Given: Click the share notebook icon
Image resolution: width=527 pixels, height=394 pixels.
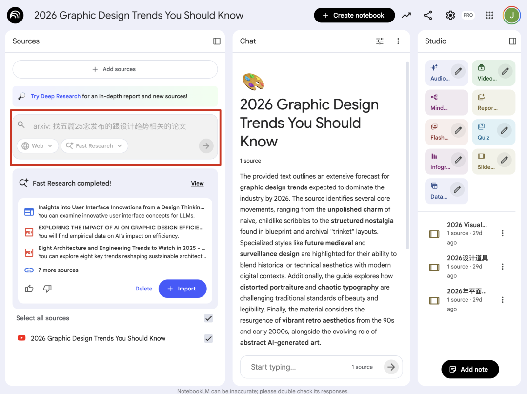Looking at the screenshot, I should coord(428,15).
